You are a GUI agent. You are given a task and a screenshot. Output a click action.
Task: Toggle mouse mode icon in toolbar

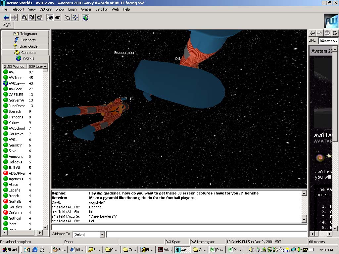[x=68, y=18]
